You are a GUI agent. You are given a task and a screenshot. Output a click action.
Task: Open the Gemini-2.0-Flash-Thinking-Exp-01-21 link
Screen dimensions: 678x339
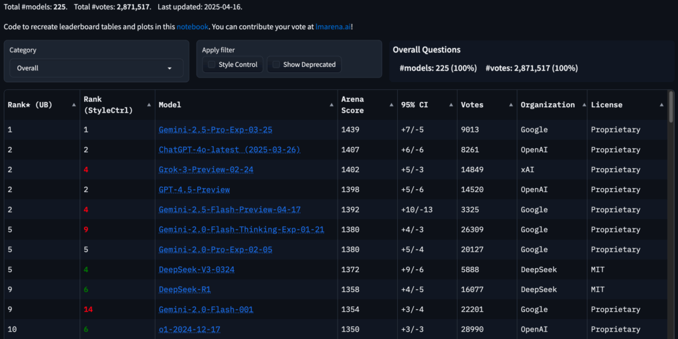[241, 230]
